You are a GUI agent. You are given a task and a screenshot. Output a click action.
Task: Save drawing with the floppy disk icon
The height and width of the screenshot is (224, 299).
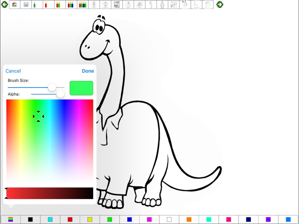pos(26,4)
